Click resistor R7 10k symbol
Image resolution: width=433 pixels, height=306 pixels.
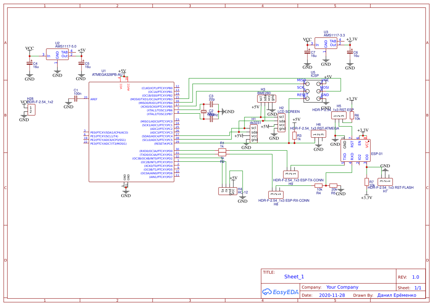coord(366,182)
